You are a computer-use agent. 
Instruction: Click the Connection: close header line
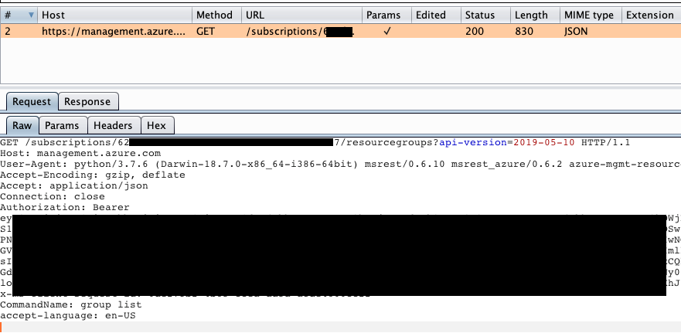[53, 196]
